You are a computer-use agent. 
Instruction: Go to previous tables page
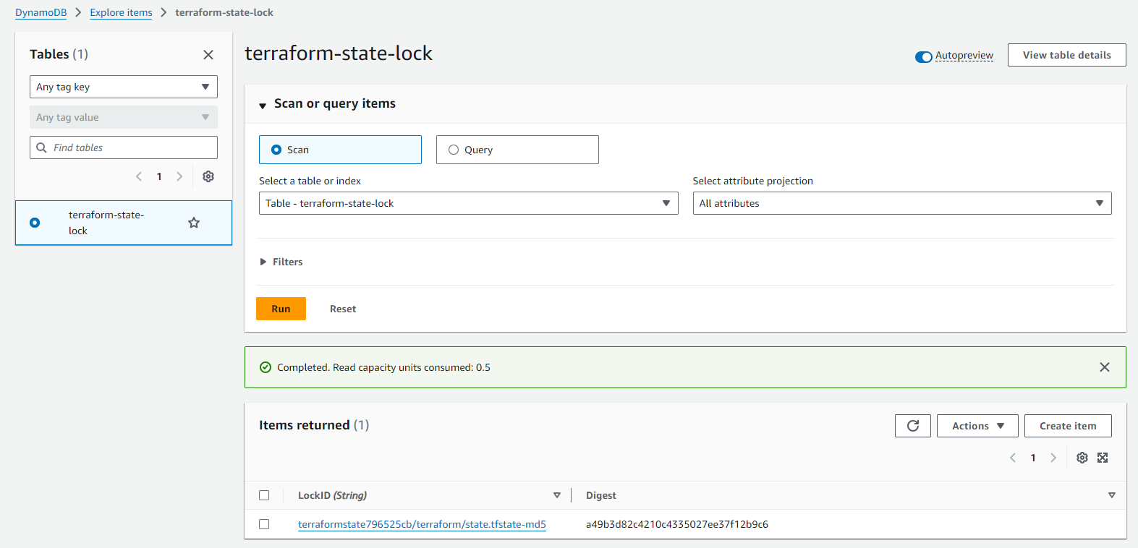pyautogui.click(x=139, y=176)
